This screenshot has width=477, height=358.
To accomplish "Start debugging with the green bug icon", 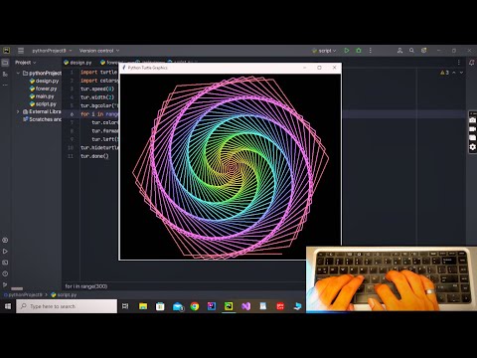I will pyautogui.click(x=359, y=51).
